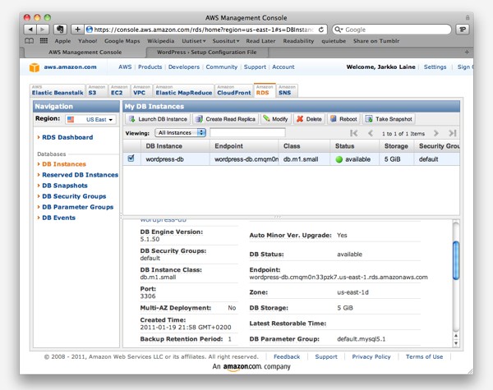
Task: Delete the selected DB instance
Action: 309,119
